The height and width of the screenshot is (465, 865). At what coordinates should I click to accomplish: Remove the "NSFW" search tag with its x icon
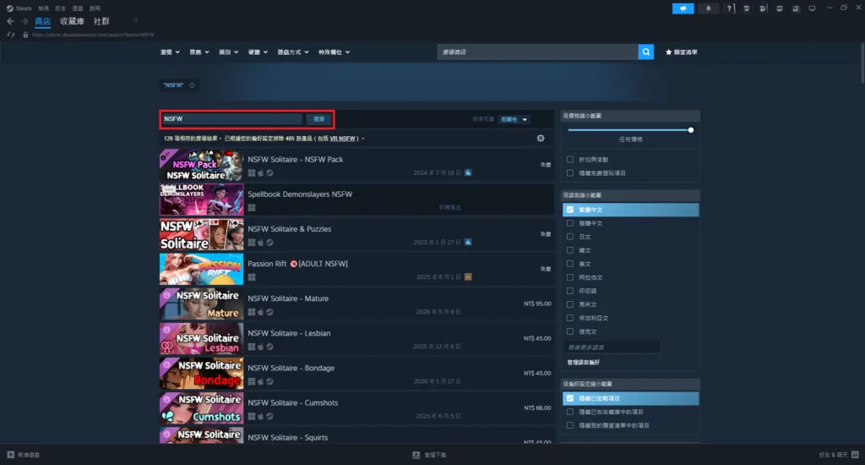192,85
